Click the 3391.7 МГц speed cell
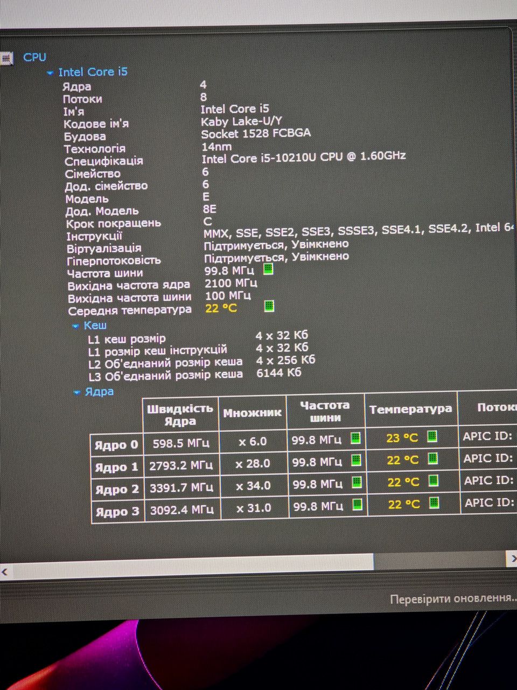 (x=181, y=487)
